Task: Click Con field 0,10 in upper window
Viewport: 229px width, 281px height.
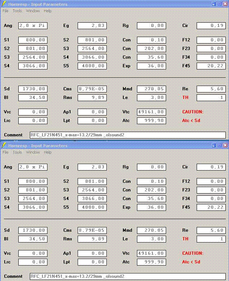Action: click(151, 40)
